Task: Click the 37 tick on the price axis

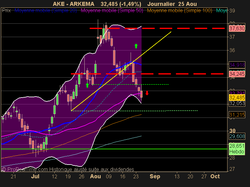Action: click(x=232, y=37)
